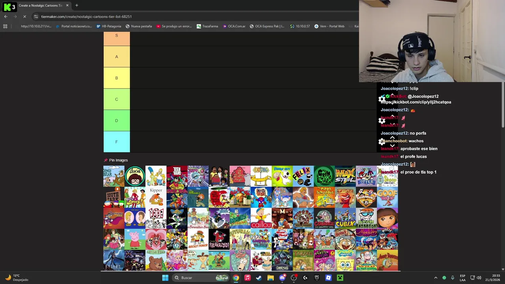Viewport: 505px width, 284px height.
Task: Pick the Rocket Power thumbnail
Action: [198, 239]
